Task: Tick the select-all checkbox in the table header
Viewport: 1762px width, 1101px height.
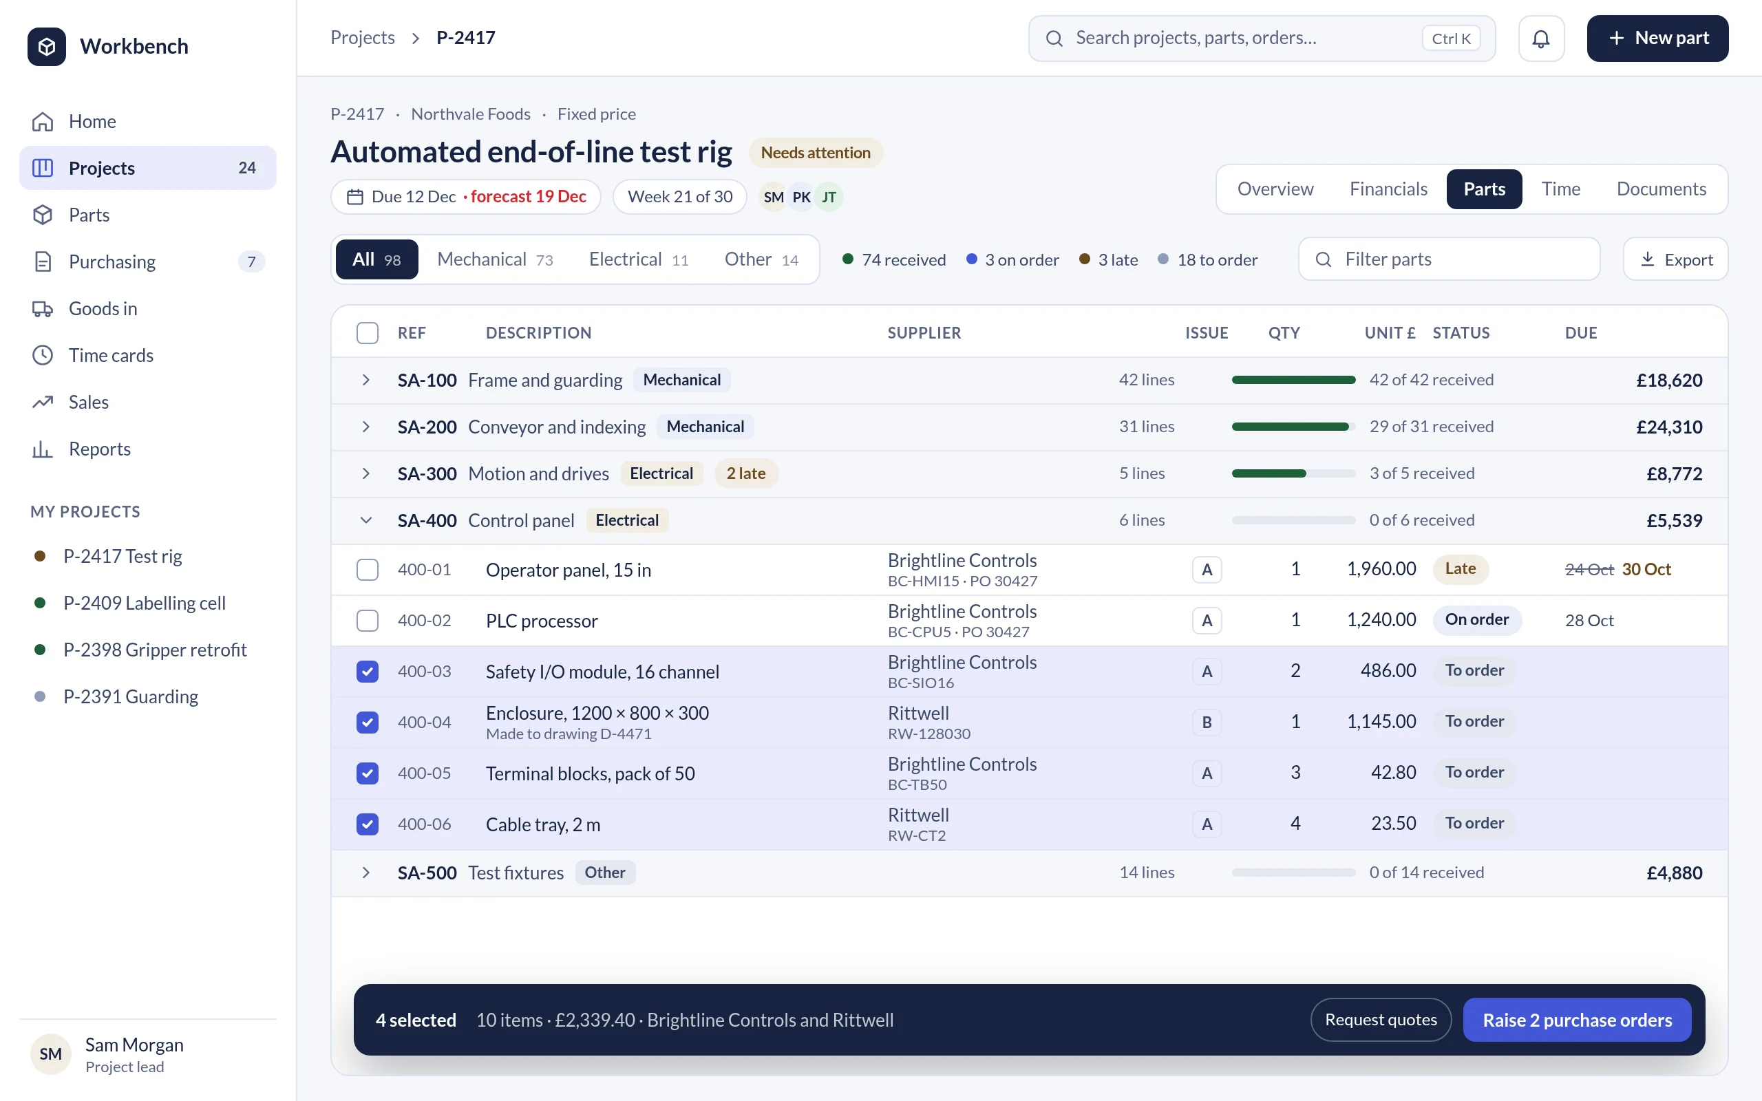Action: (x=367, y=333)
